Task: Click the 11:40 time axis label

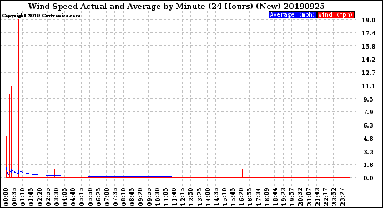Action: click(x=174, y=197)
